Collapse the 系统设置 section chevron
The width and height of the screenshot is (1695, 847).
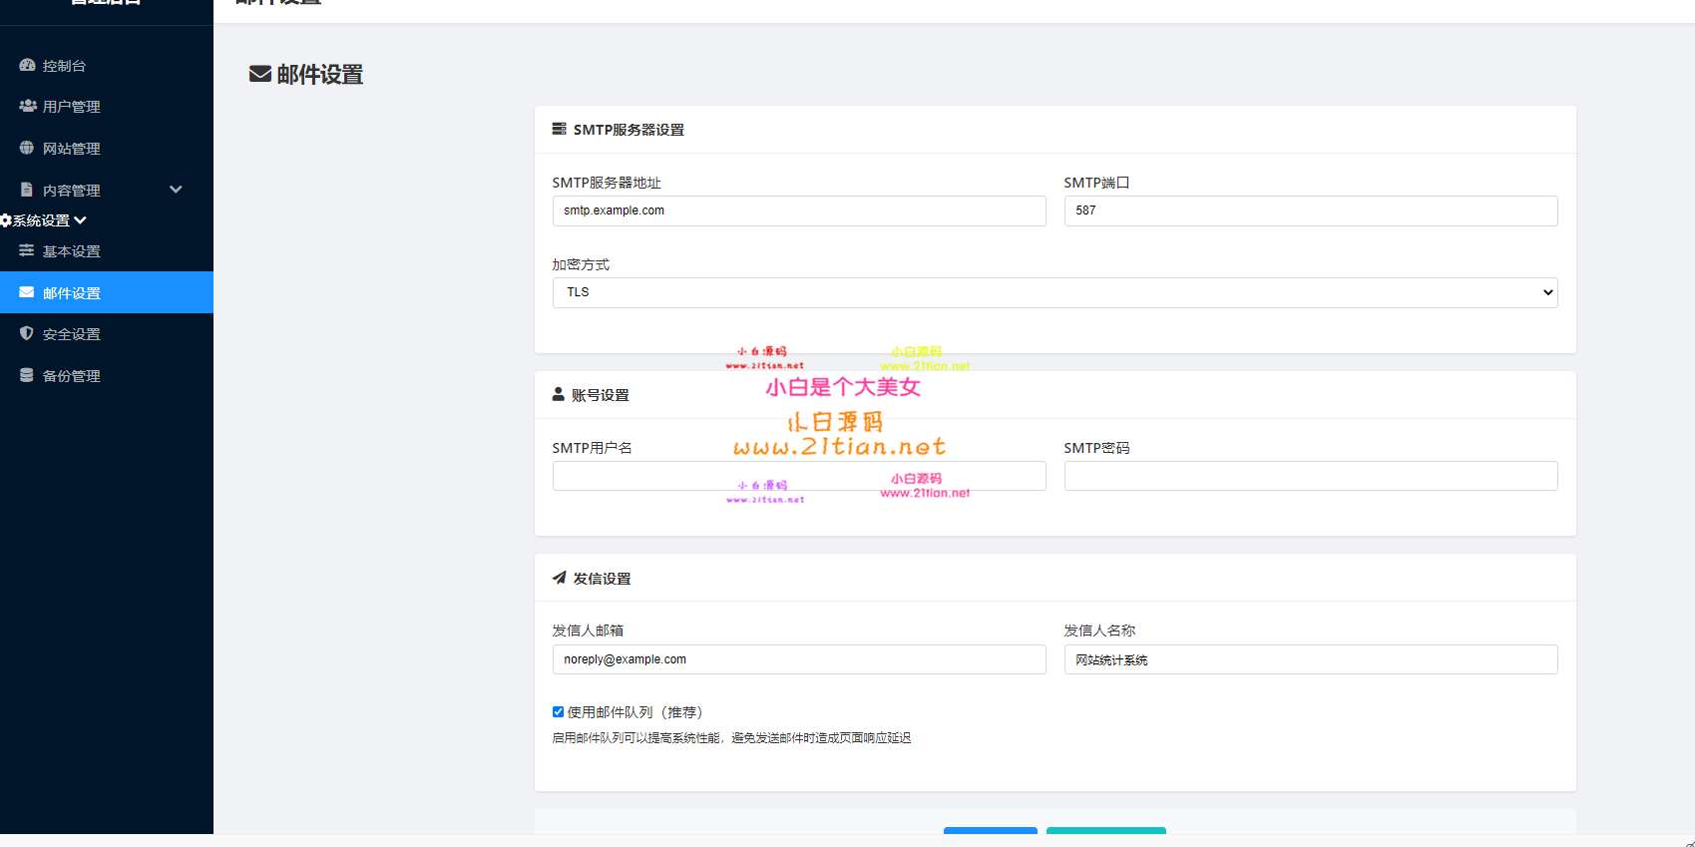coord(81,220)
